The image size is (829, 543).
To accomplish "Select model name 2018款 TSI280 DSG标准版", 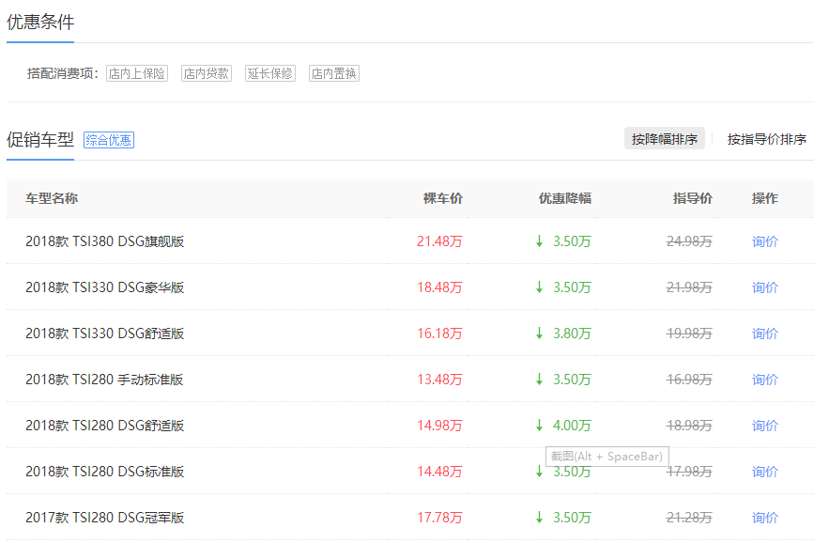I will point(105,472).
